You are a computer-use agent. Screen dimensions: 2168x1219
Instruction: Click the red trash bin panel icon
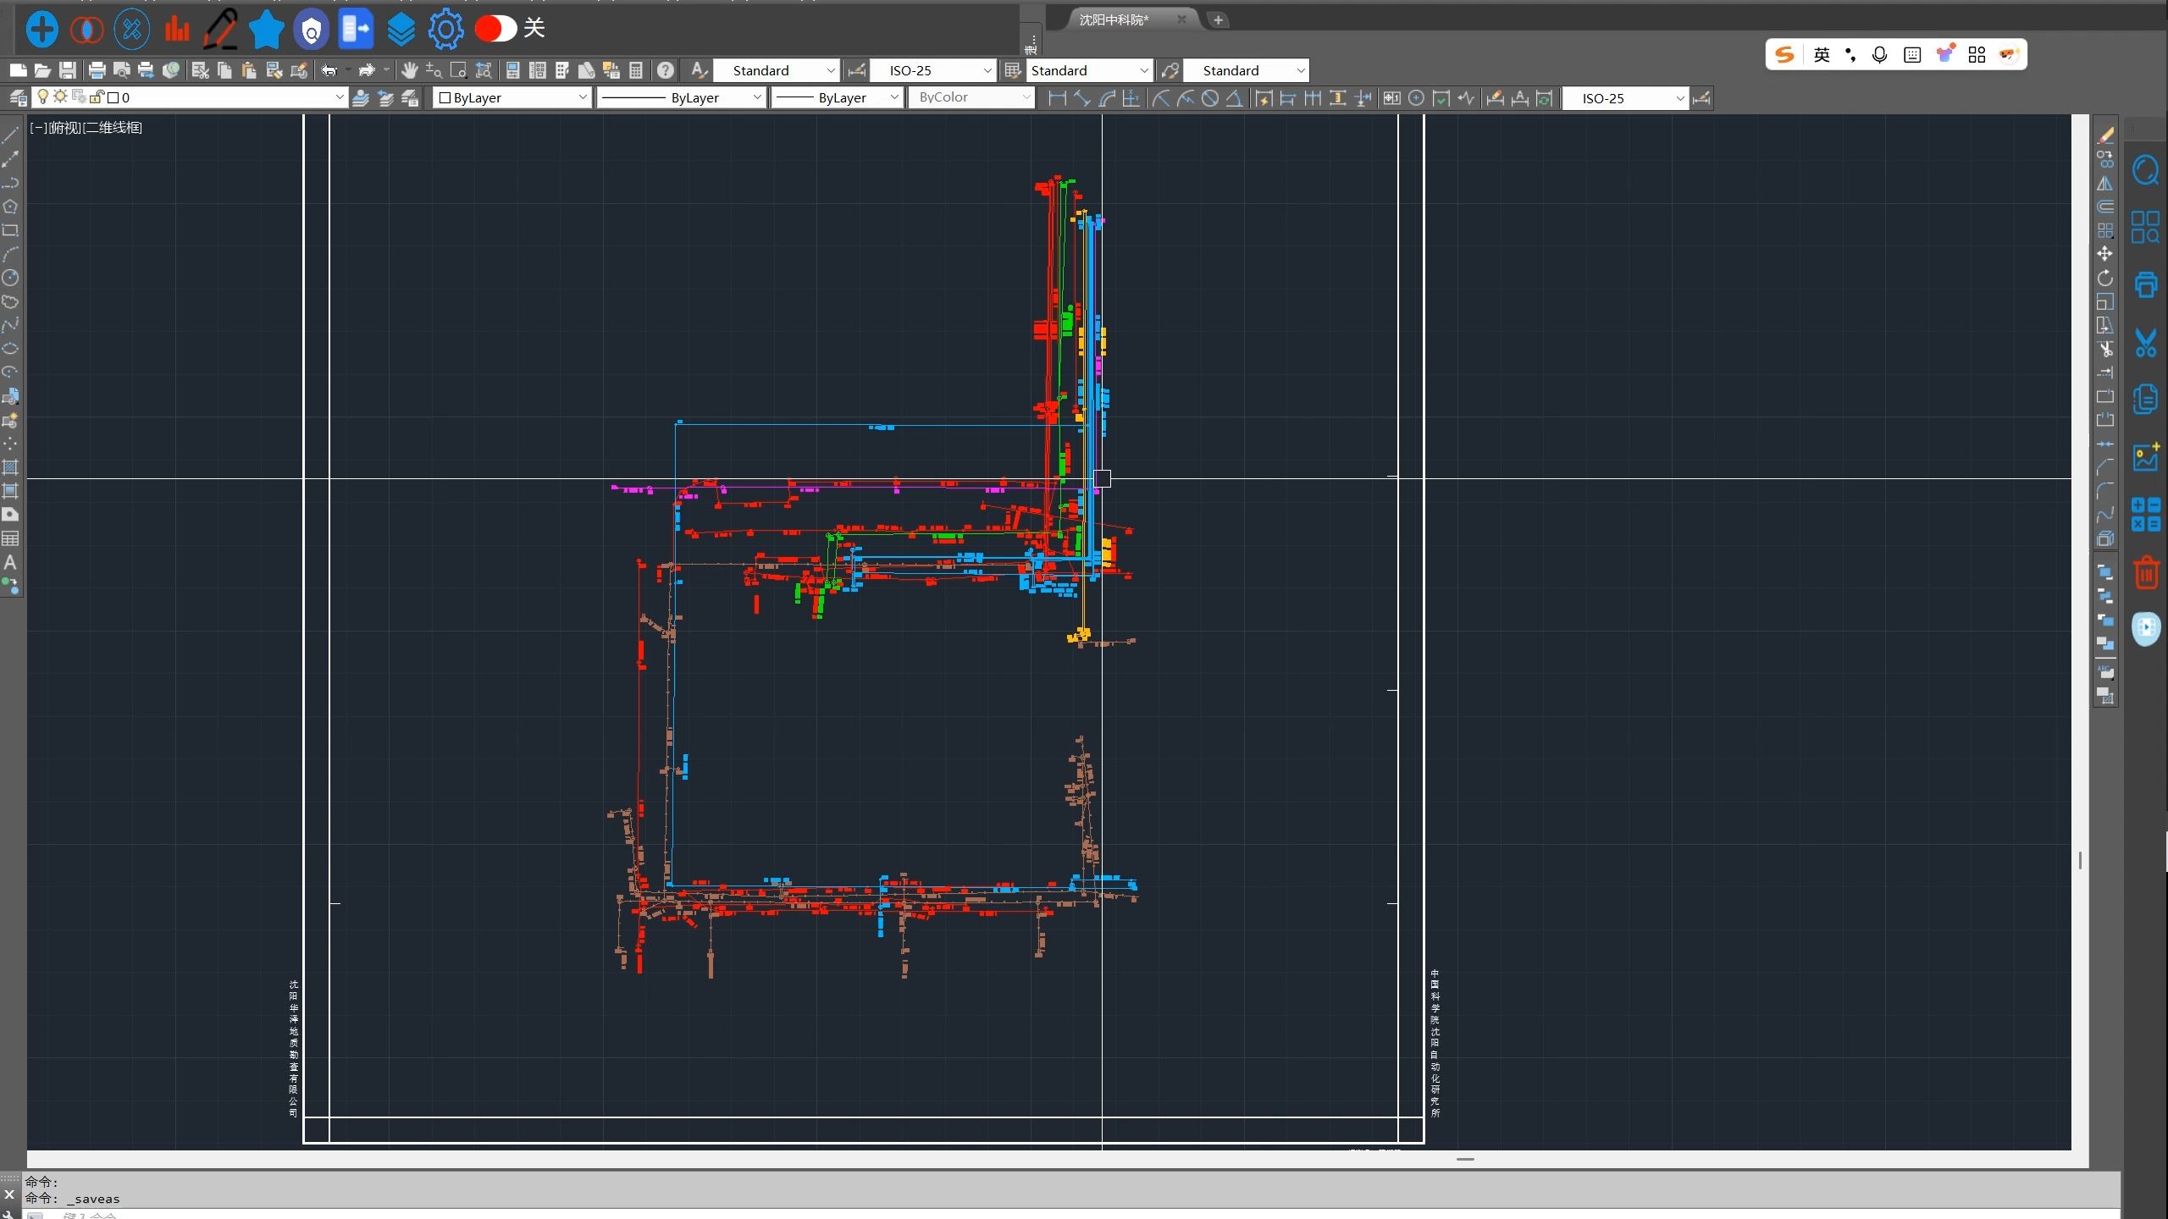pos(2146,573)
